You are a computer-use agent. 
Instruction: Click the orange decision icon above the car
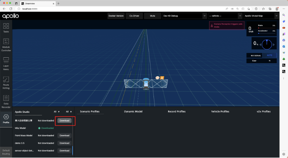(162, 77)
